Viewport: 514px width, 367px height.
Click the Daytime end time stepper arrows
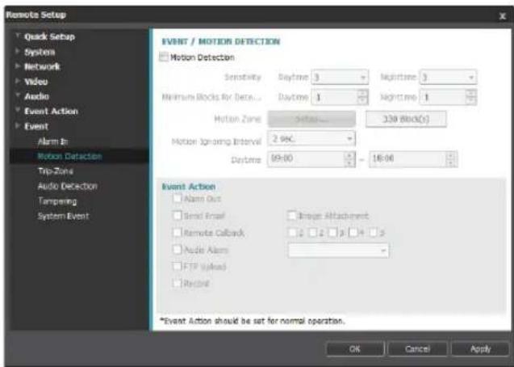point(451,159)
